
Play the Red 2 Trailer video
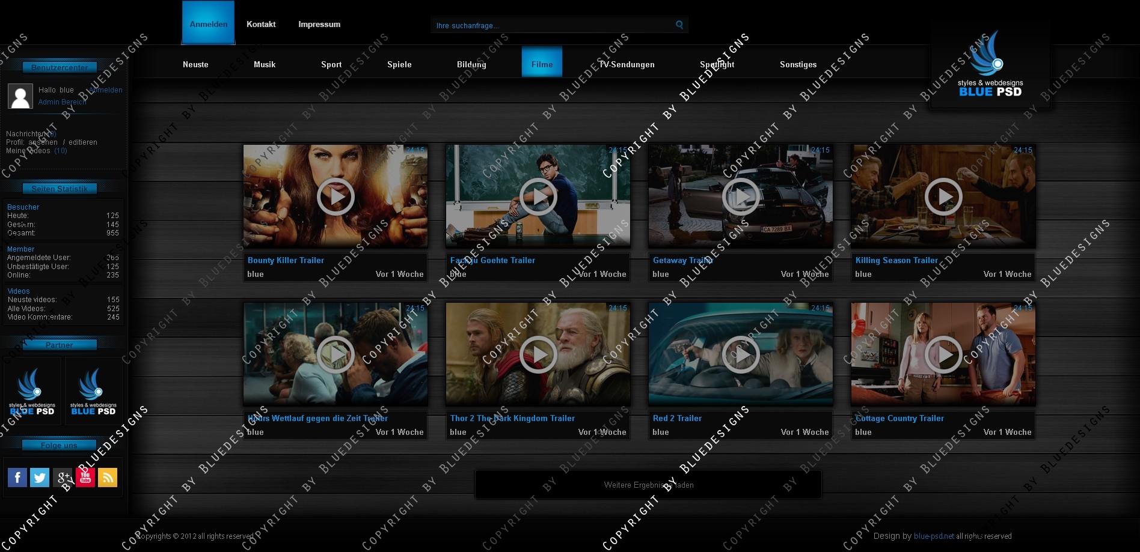741,354
